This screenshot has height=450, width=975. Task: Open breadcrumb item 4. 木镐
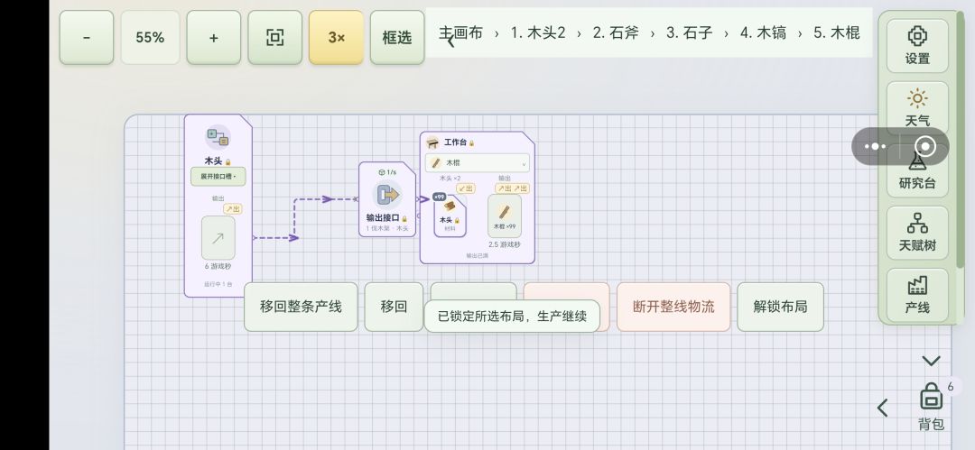(763, 33)
